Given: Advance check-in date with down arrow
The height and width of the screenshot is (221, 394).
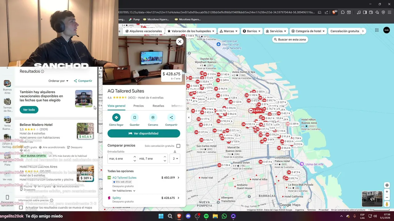Looking at the screenshot, I should (x=135, y=161).
